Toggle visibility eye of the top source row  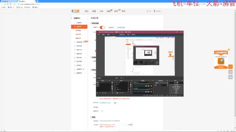coord(128,83)
